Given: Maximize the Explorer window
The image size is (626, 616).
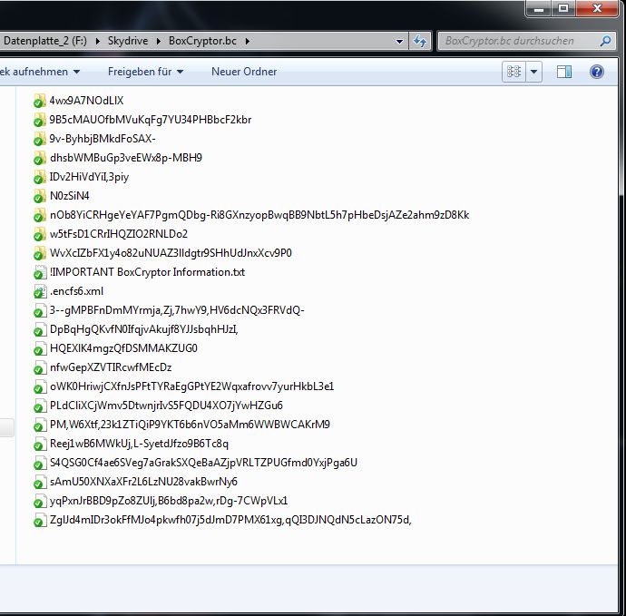Looking at the screenshot, I should click(x=563, y=8).
